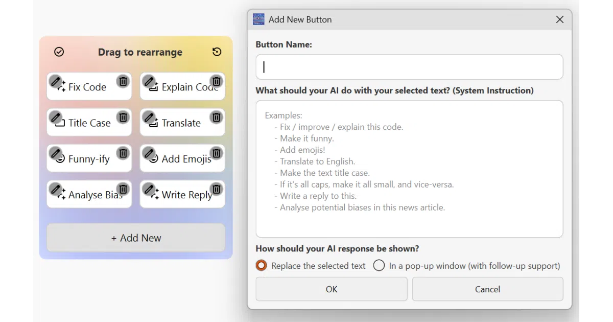Click the trash icon on Write Reply
The height and width of the screenshot is (322, 613).
217,189
